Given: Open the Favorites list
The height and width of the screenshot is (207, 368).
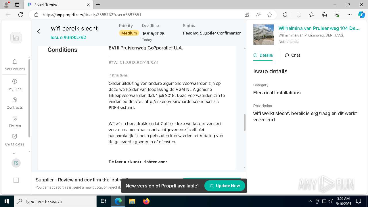Looking at the screenshot, I should [x=312, y=15].
